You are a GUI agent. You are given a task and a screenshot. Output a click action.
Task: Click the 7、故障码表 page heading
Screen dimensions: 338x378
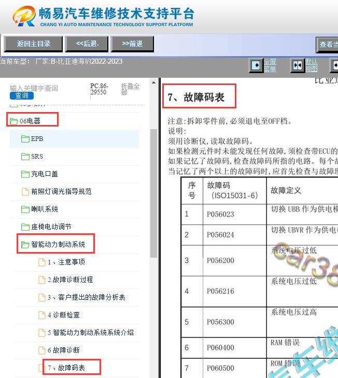[196, 97]
